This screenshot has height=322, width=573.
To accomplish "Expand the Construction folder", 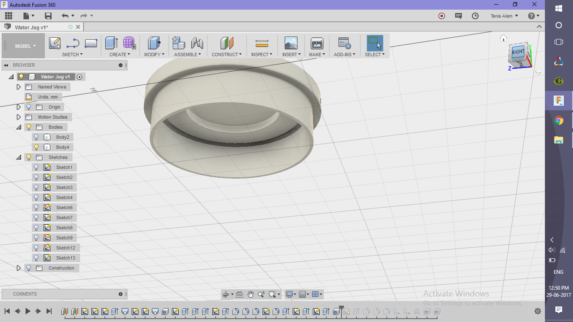I will pos(18,268).
